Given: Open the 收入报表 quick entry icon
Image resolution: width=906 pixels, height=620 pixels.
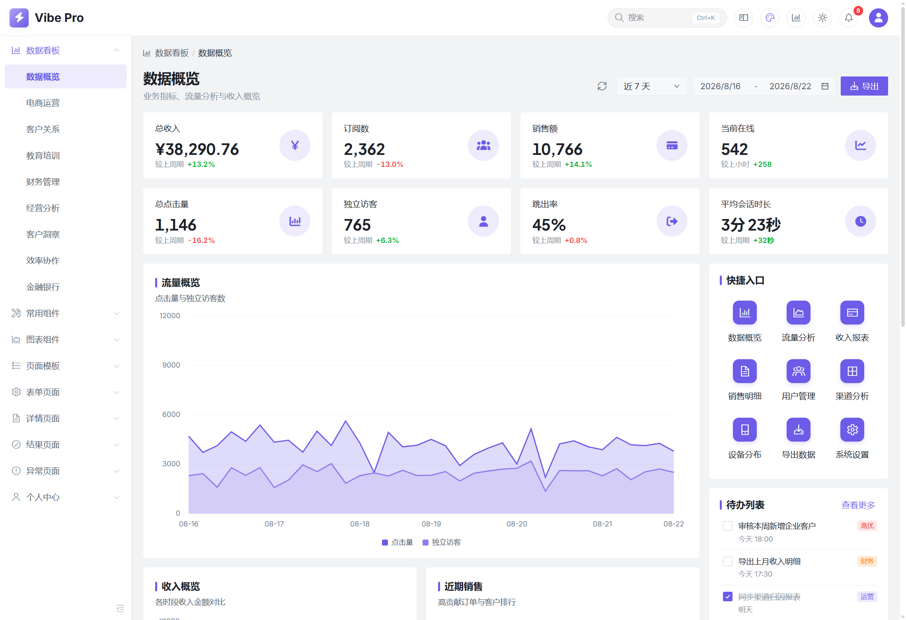Looking at the screenshot, I should coord(852,313).
